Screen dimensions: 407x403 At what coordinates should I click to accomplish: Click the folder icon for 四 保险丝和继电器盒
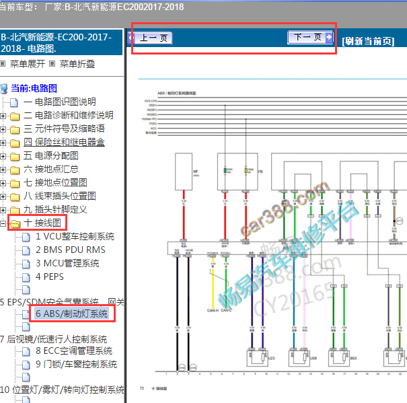(x=15, y=143)
